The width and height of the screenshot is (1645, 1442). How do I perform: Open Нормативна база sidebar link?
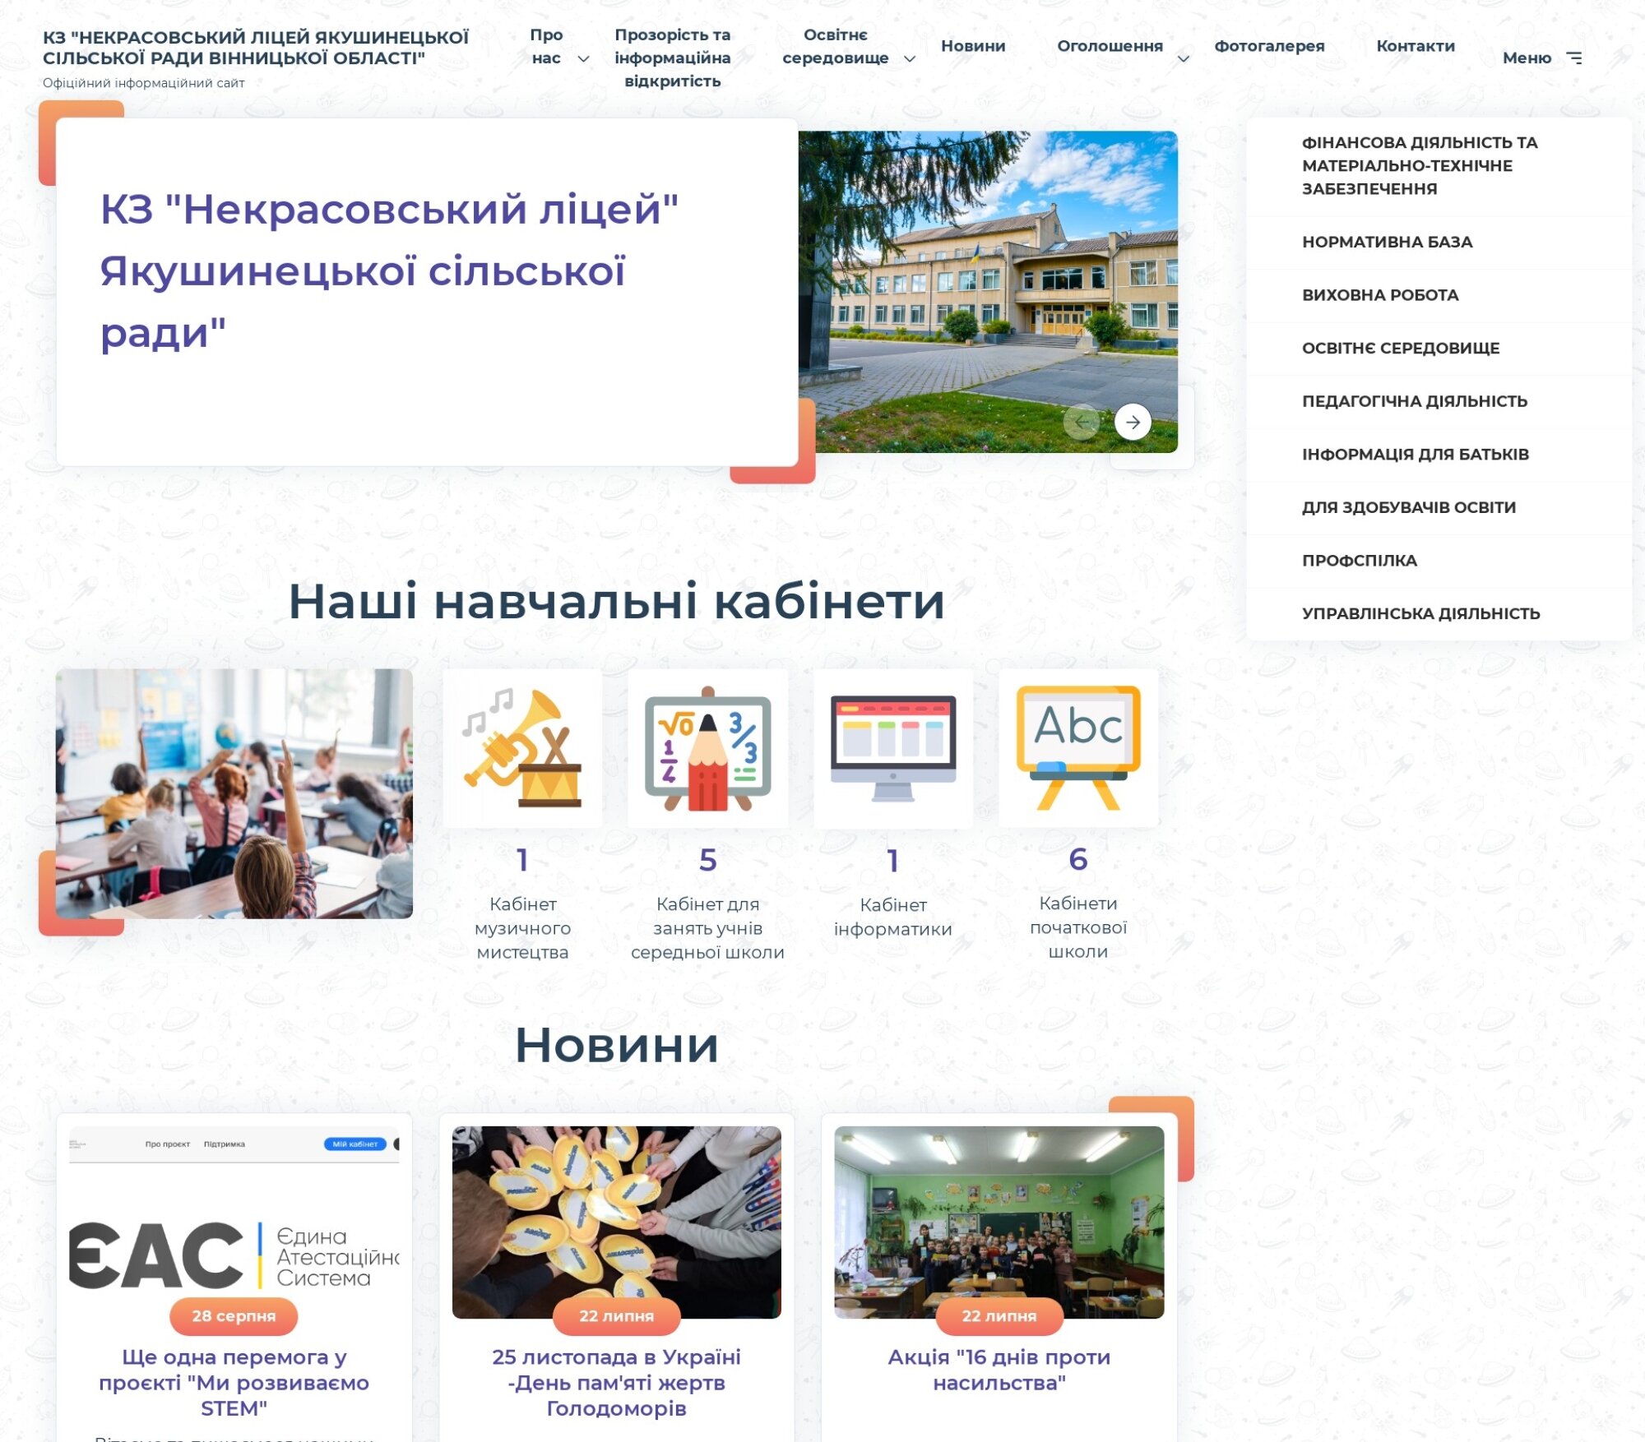pos(1387,242)
